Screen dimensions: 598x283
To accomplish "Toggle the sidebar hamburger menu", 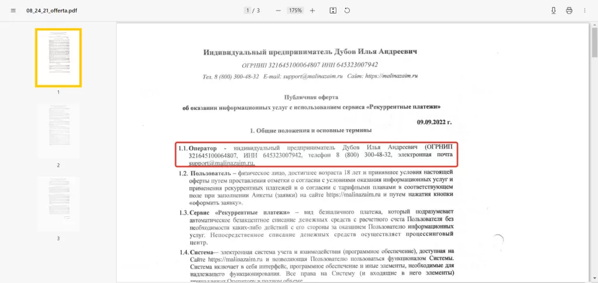I will click(x=13, y=11).
